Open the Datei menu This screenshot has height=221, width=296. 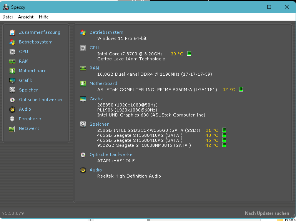(8, 17)
